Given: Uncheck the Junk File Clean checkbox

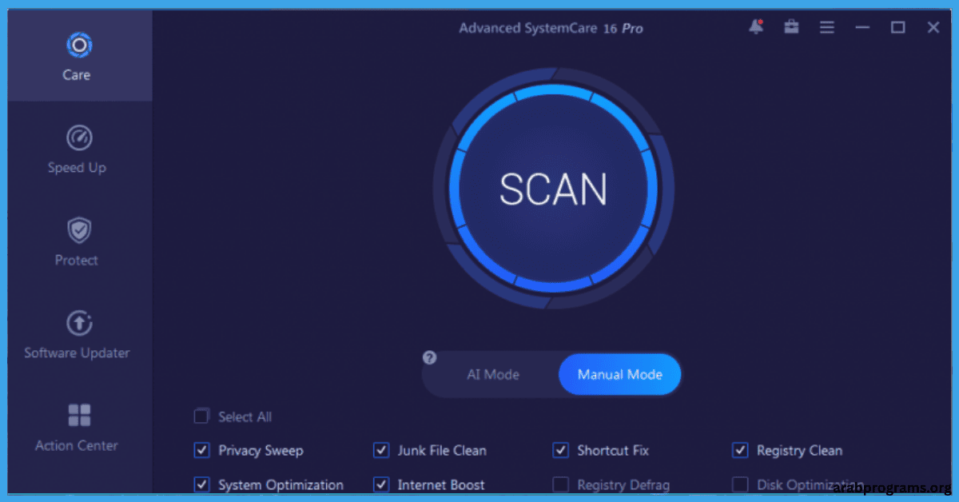Looking at the screenshot, I should pyautogui.click(x=381, y=451).
